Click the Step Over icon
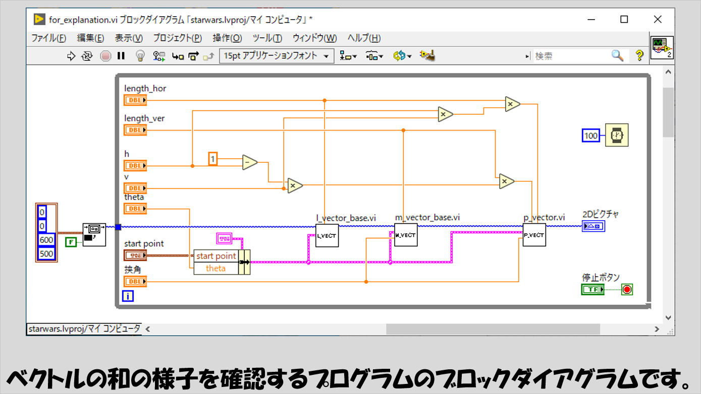The width and height of the screenshot is (701, 394). coord(193,56)
